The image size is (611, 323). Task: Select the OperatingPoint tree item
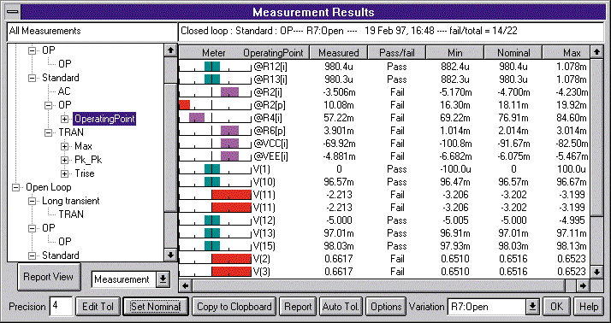pos(104,119)
